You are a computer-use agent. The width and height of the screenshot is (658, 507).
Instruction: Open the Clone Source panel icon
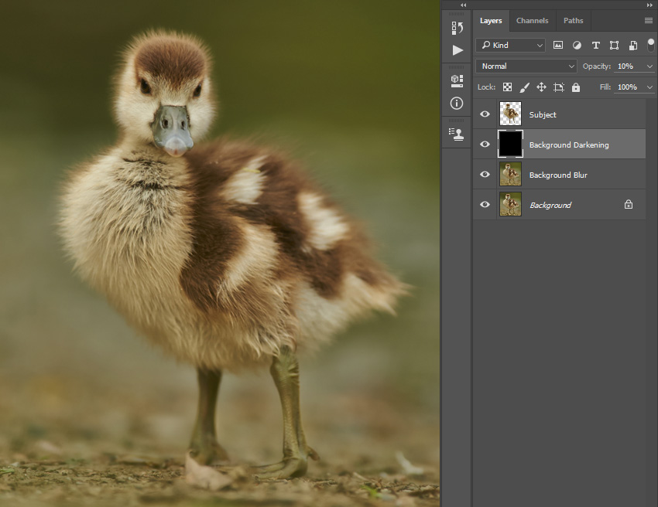tap(456, 134)
